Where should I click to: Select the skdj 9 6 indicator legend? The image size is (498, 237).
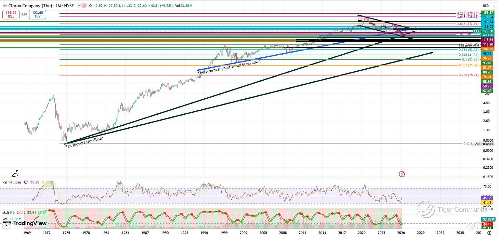point(9,212)
